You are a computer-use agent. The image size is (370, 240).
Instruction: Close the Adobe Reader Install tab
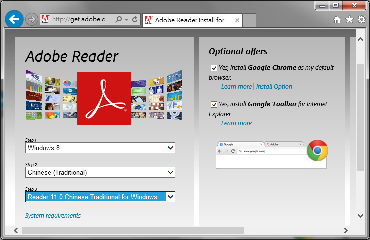237,20
